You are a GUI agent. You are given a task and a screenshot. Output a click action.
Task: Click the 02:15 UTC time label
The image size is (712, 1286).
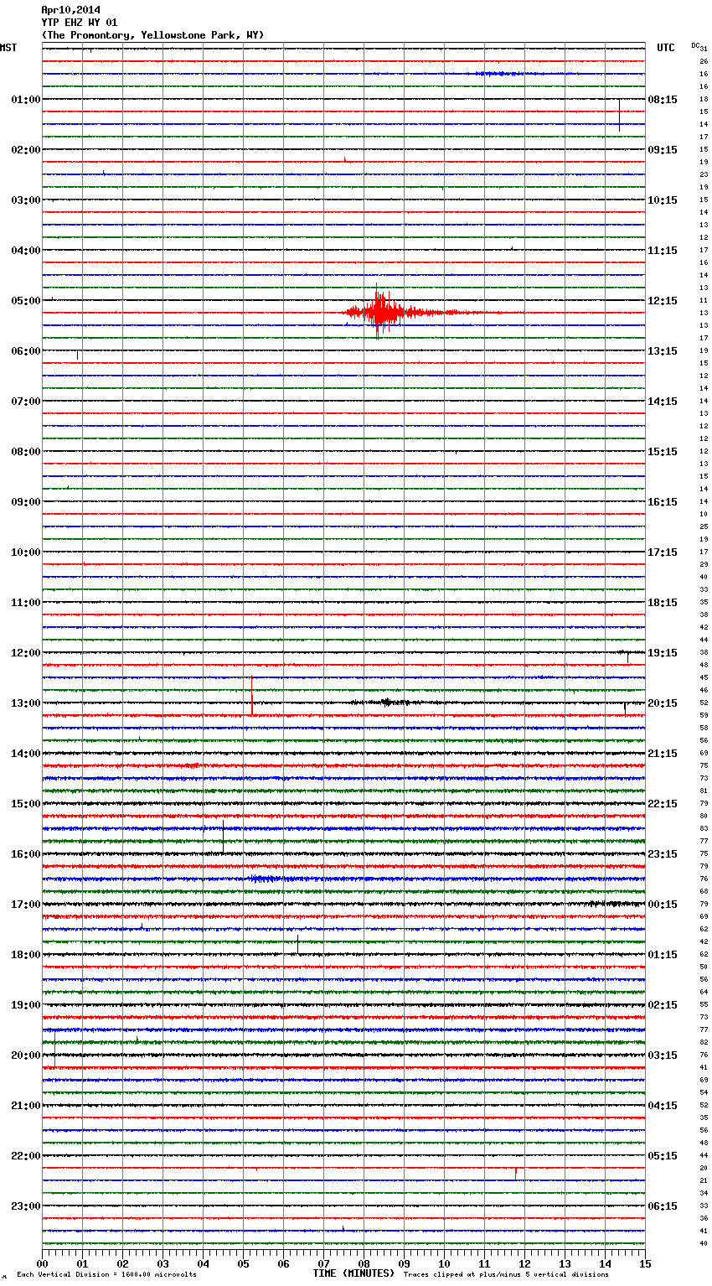[663, 1005]
